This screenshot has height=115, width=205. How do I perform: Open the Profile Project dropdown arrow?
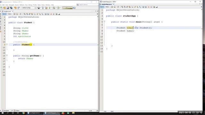[61, 8]
